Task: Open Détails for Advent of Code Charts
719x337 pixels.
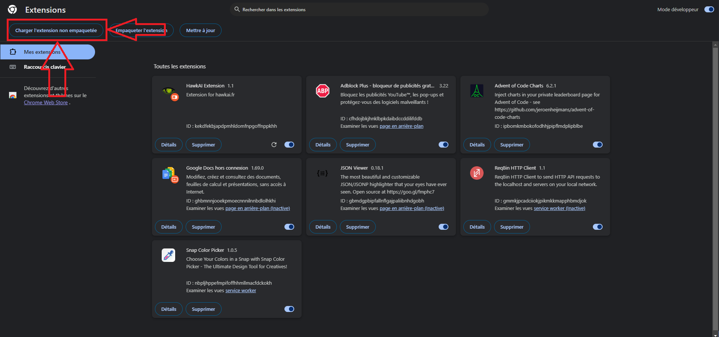Action: [x=477, y=145]
